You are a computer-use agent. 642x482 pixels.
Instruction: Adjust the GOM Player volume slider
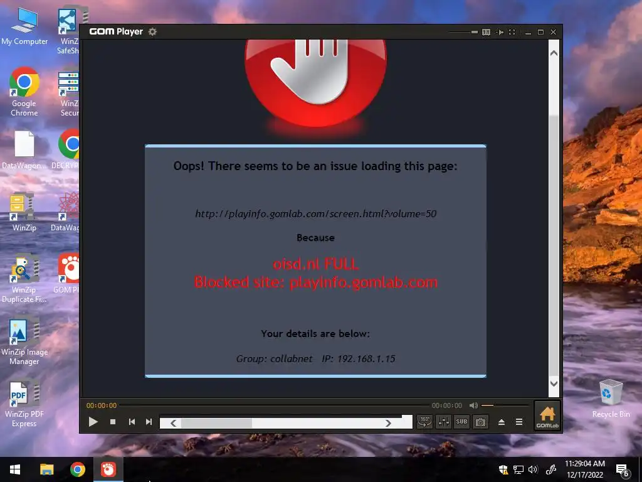(505, 405)
